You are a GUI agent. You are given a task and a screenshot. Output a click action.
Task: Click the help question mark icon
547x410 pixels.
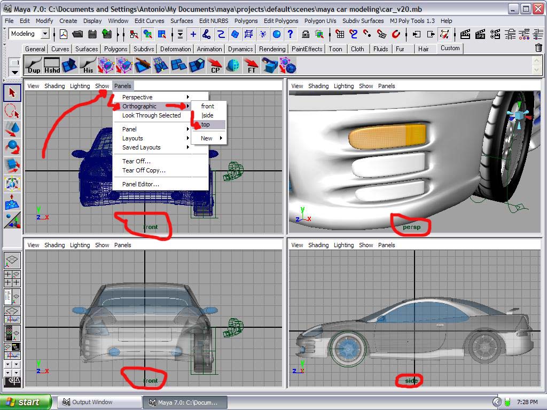coord(290,34)
